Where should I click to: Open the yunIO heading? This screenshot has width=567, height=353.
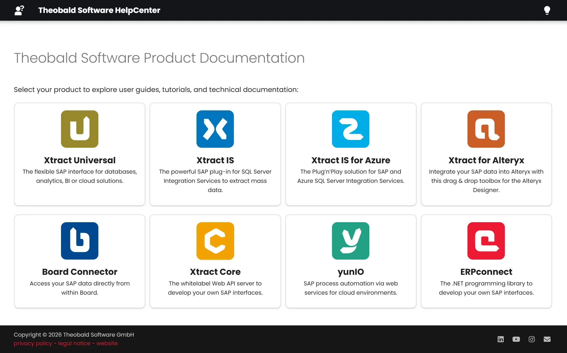pos(351,272)
